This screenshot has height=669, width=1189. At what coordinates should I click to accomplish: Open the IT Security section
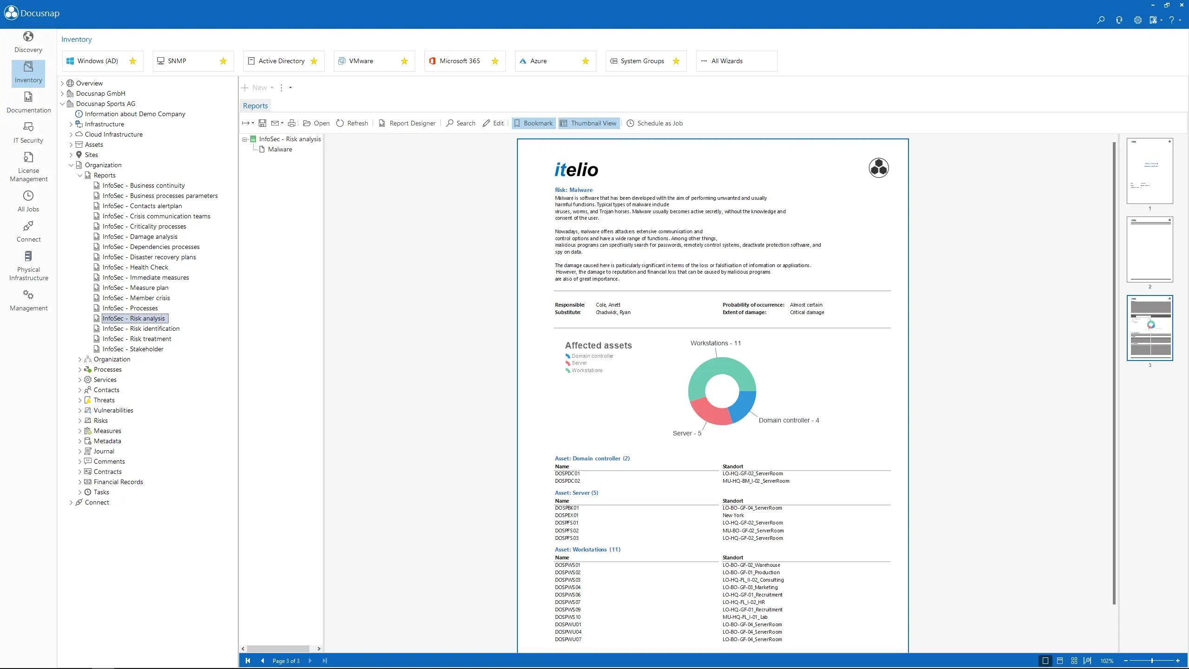(x=28, y=132)
